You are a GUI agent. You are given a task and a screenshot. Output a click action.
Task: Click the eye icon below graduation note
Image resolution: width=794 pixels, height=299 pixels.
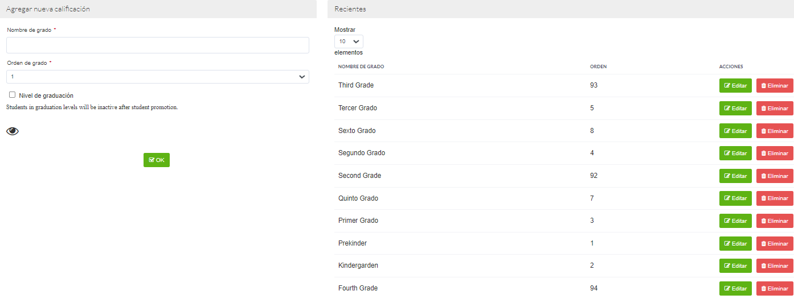(13, 131)
